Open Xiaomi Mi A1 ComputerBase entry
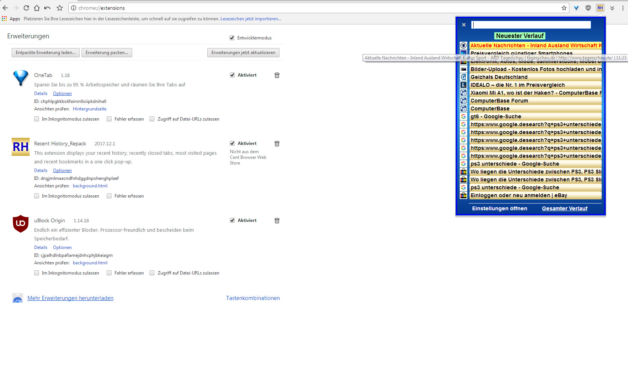 coord(536,93)
